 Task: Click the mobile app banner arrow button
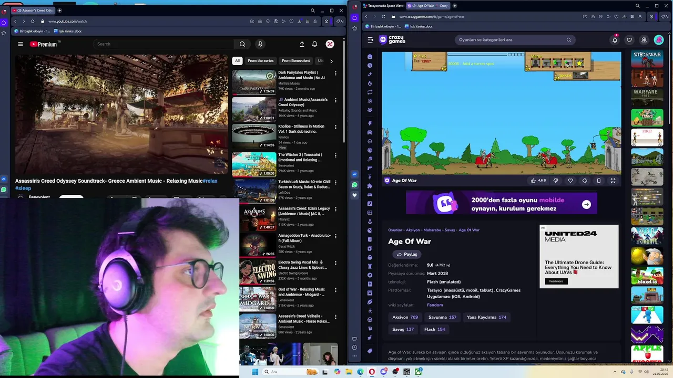(x=586, y=205)
